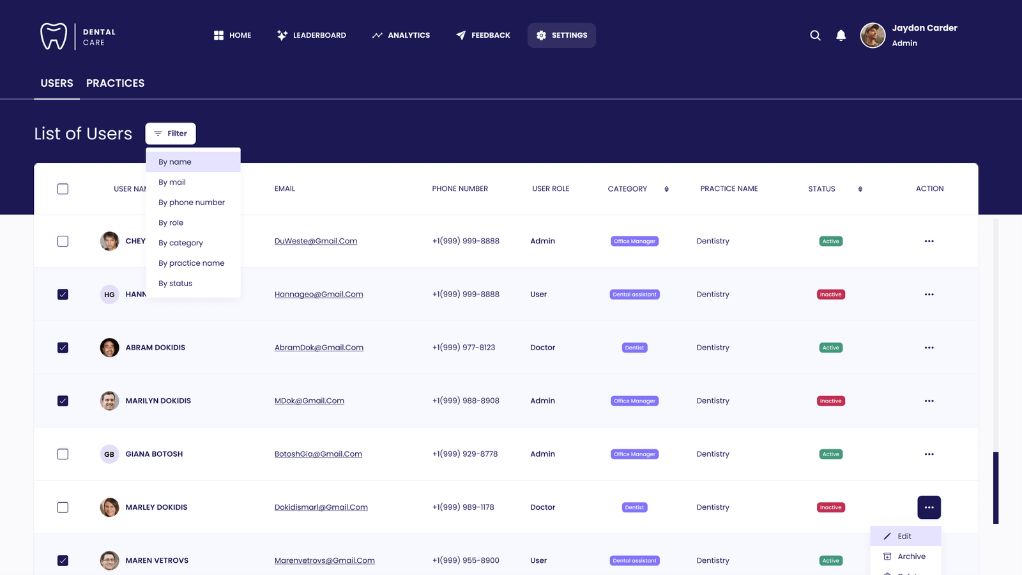Viewport: 1022px width, 575px height.
Task: Choose 'By phone number' filter option
Action: tap(192, 203)
